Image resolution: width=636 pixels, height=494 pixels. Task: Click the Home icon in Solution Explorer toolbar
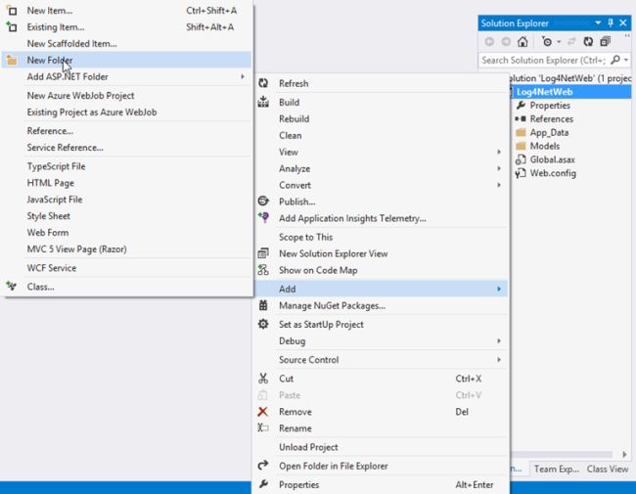click(522, 41)
